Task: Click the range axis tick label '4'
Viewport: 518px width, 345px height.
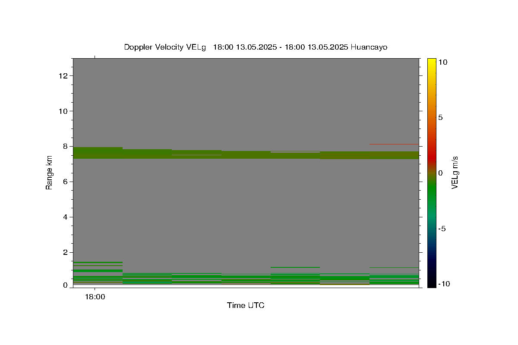Action: click(x=66, y=217)
